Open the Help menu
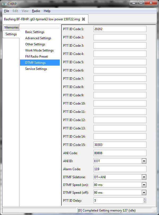The height and width of the screenshot is (215, 159). 47,11
